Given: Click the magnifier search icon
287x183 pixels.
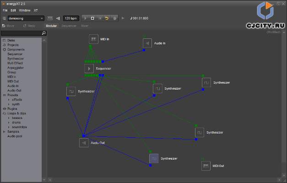Looking at the screenshot, I should click(x=44, y=33).
